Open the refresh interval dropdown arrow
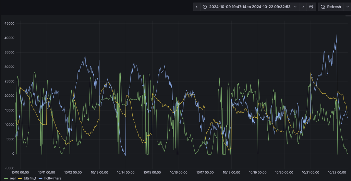Viewport: 351px width, 181px height. 347,7
